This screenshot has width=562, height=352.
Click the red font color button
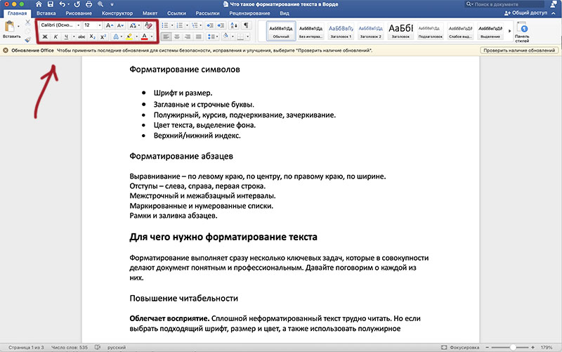pos(145,37)
